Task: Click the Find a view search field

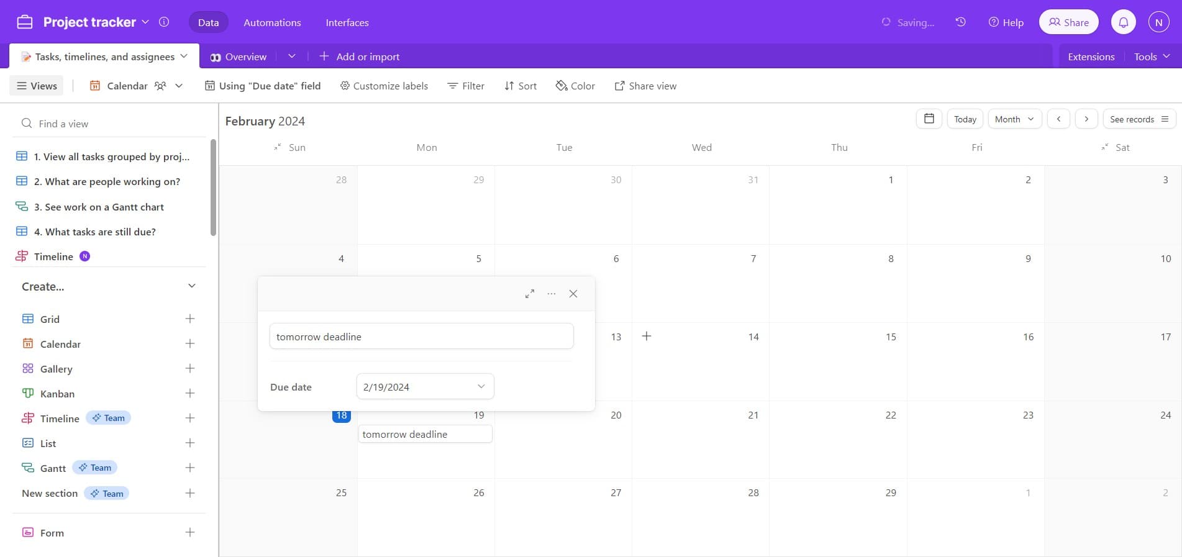Action: coord(109,124)
